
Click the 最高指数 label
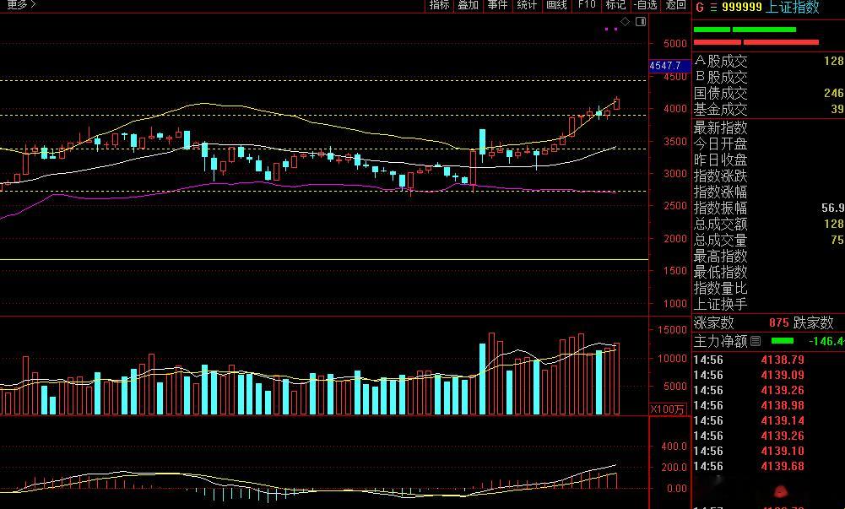click(721, 256)
